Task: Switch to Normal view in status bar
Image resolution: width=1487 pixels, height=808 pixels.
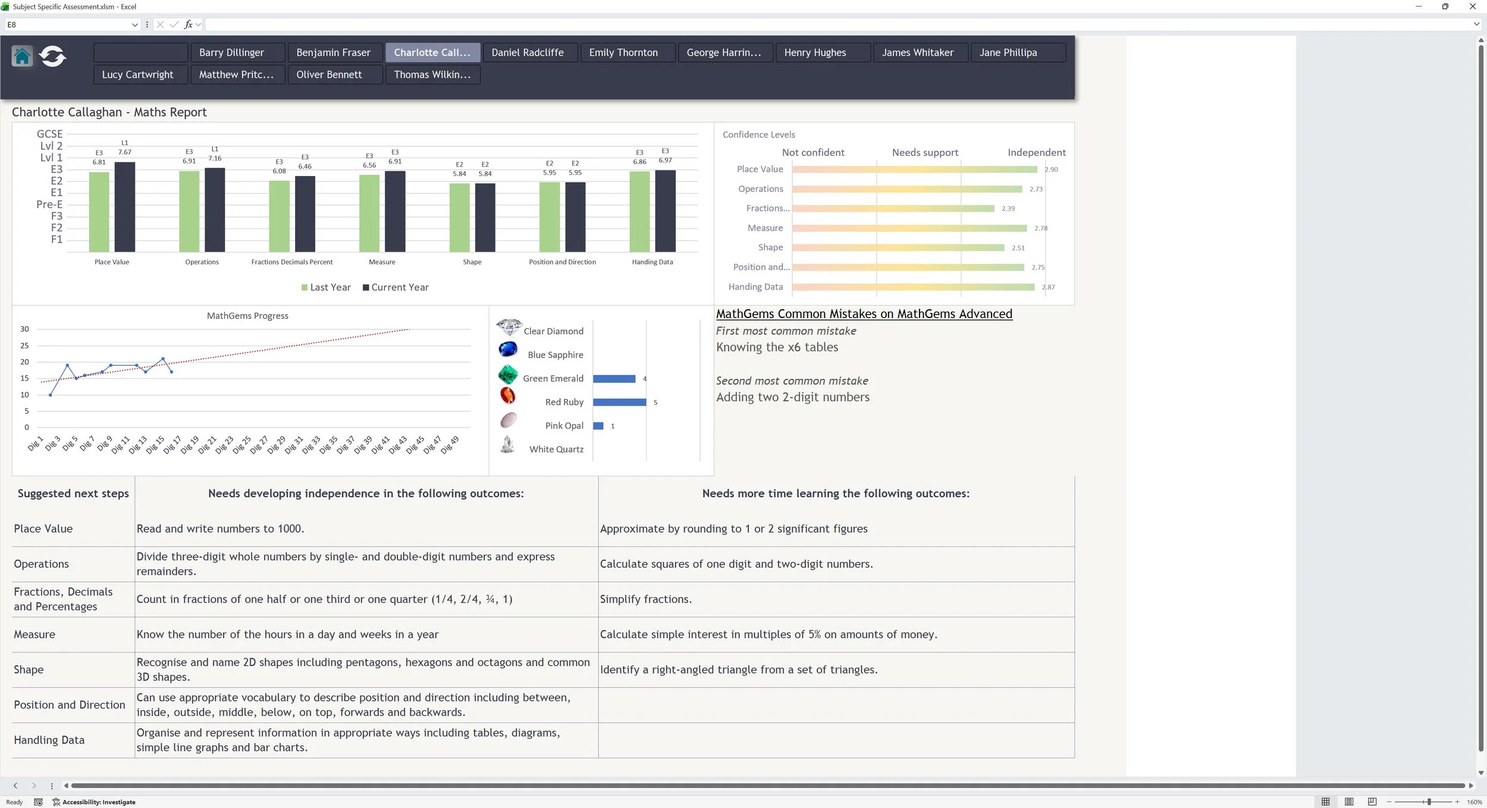Action: (1325, 801)
